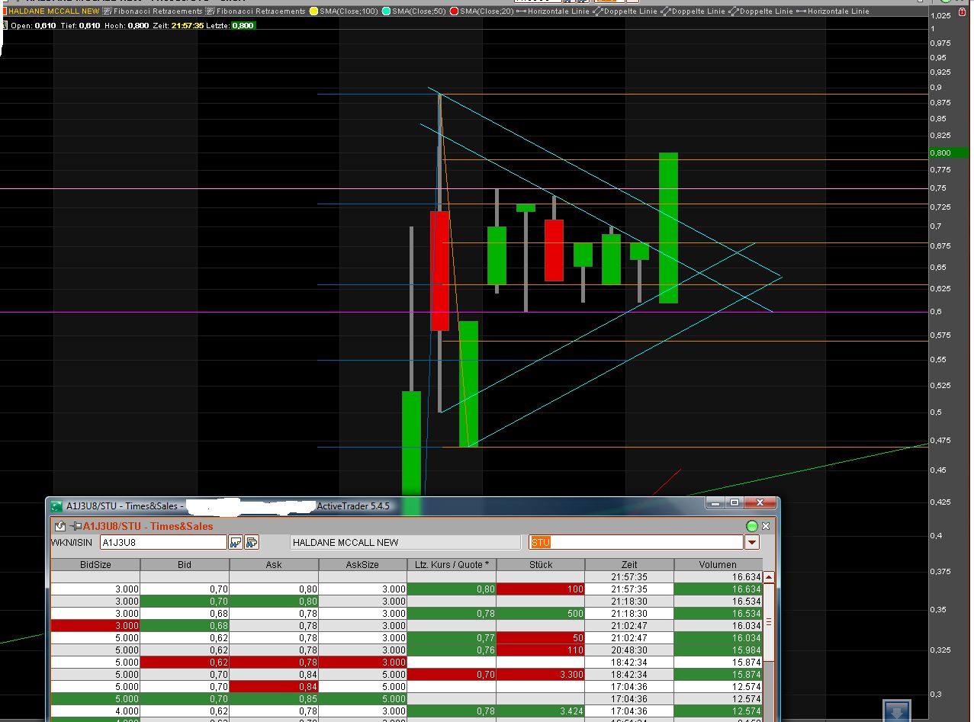Screen dimensions: 974x722
Task: Click the WKN/ISIN input field containing A1J3U8
Action: click(x=163, y=542)
